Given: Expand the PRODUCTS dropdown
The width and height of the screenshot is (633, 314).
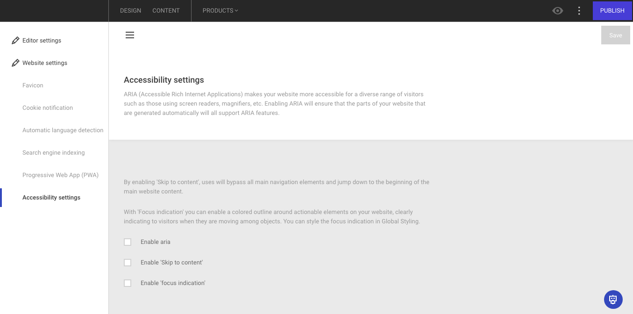Looking at the screenshot, I should click(220, 10).
